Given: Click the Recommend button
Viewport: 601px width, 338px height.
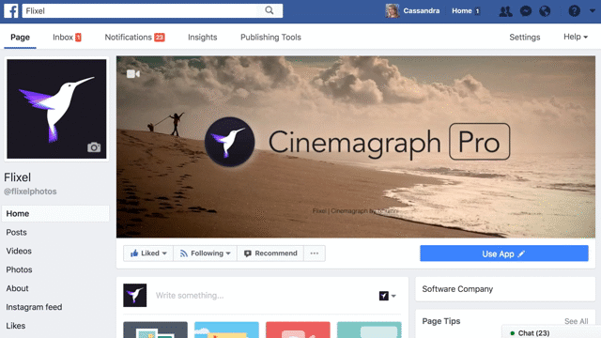Looking at the screenshot, I should (x=270, y=253).
